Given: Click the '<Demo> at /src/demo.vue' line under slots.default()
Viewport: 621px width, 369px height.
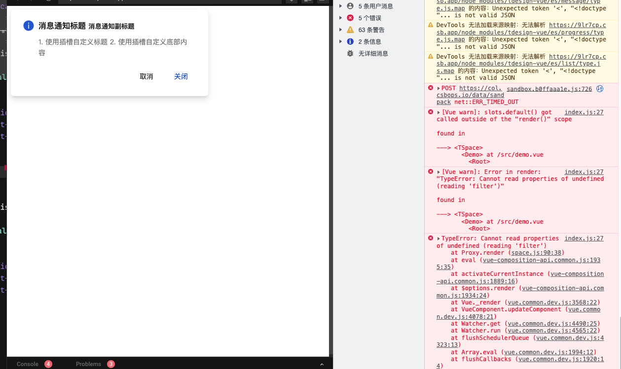Looking at the screenshot, I should [502, 154].
